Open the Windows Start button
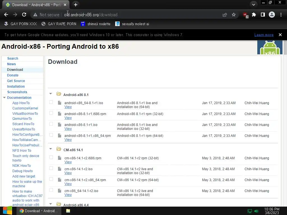 [x=8, y=211]
